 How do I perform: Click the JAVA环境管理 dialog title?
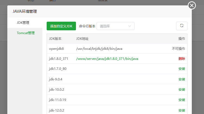pyautogui.click(x=25, y=11)
